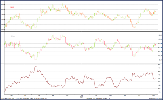Click the 20.00 silver axis value
The width and height of the screenshot is (163, 100).
161,60
